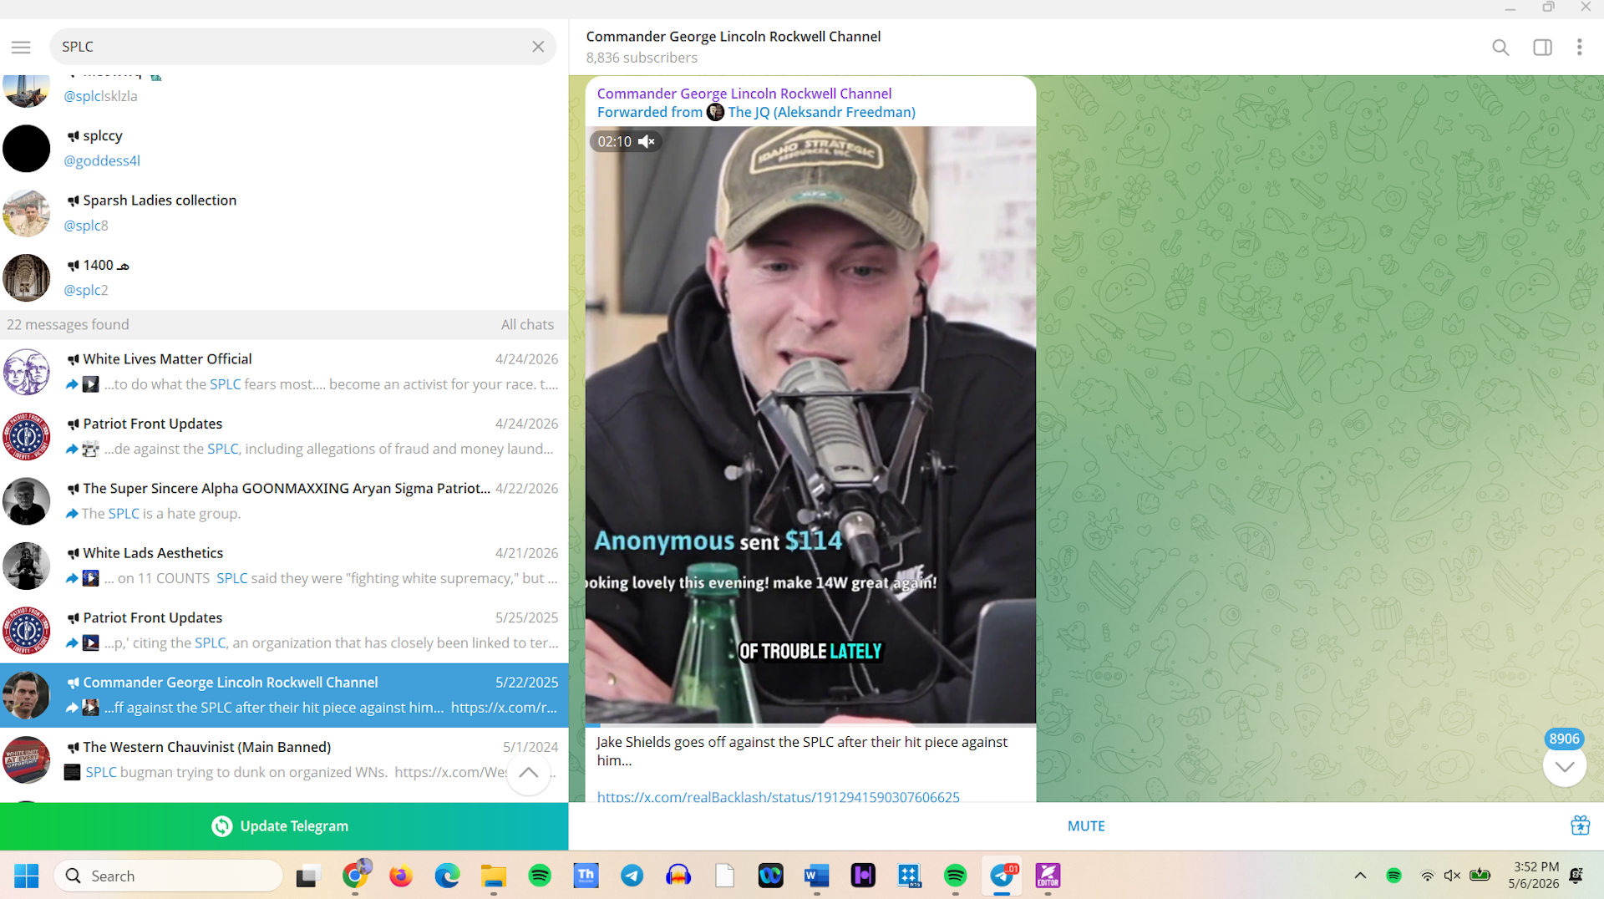Open the Windows Start menu

tap(27, 876)
